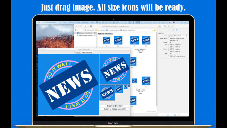
Task: Click the iPad Spotlight iOS 7-9 label
Action: 140,92
